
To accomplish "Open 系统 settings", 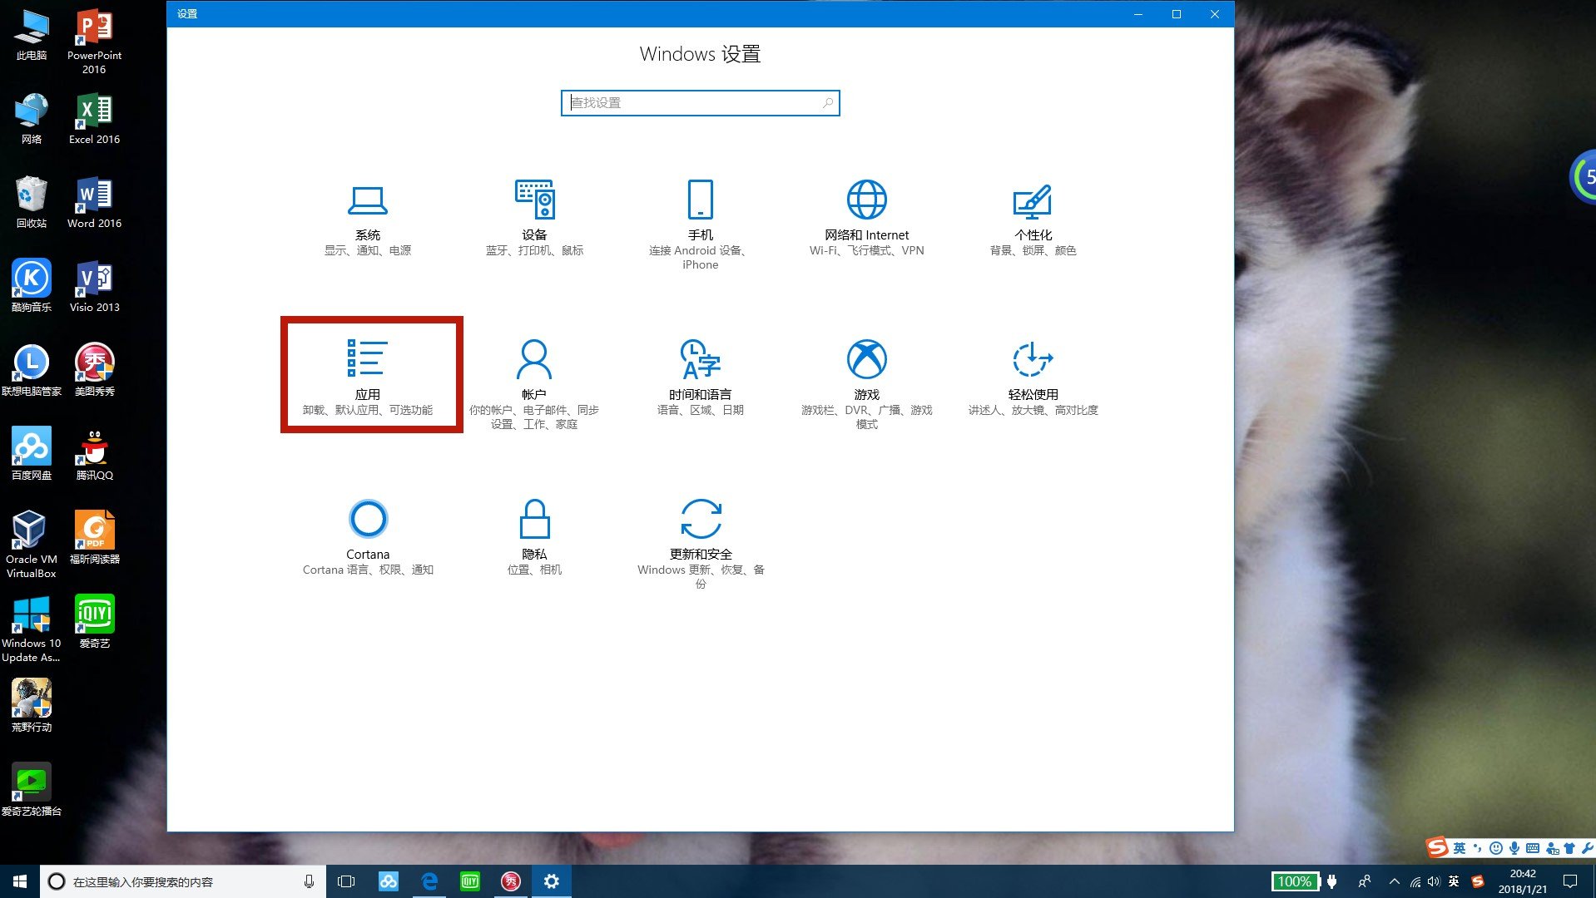I will (369, 218).
